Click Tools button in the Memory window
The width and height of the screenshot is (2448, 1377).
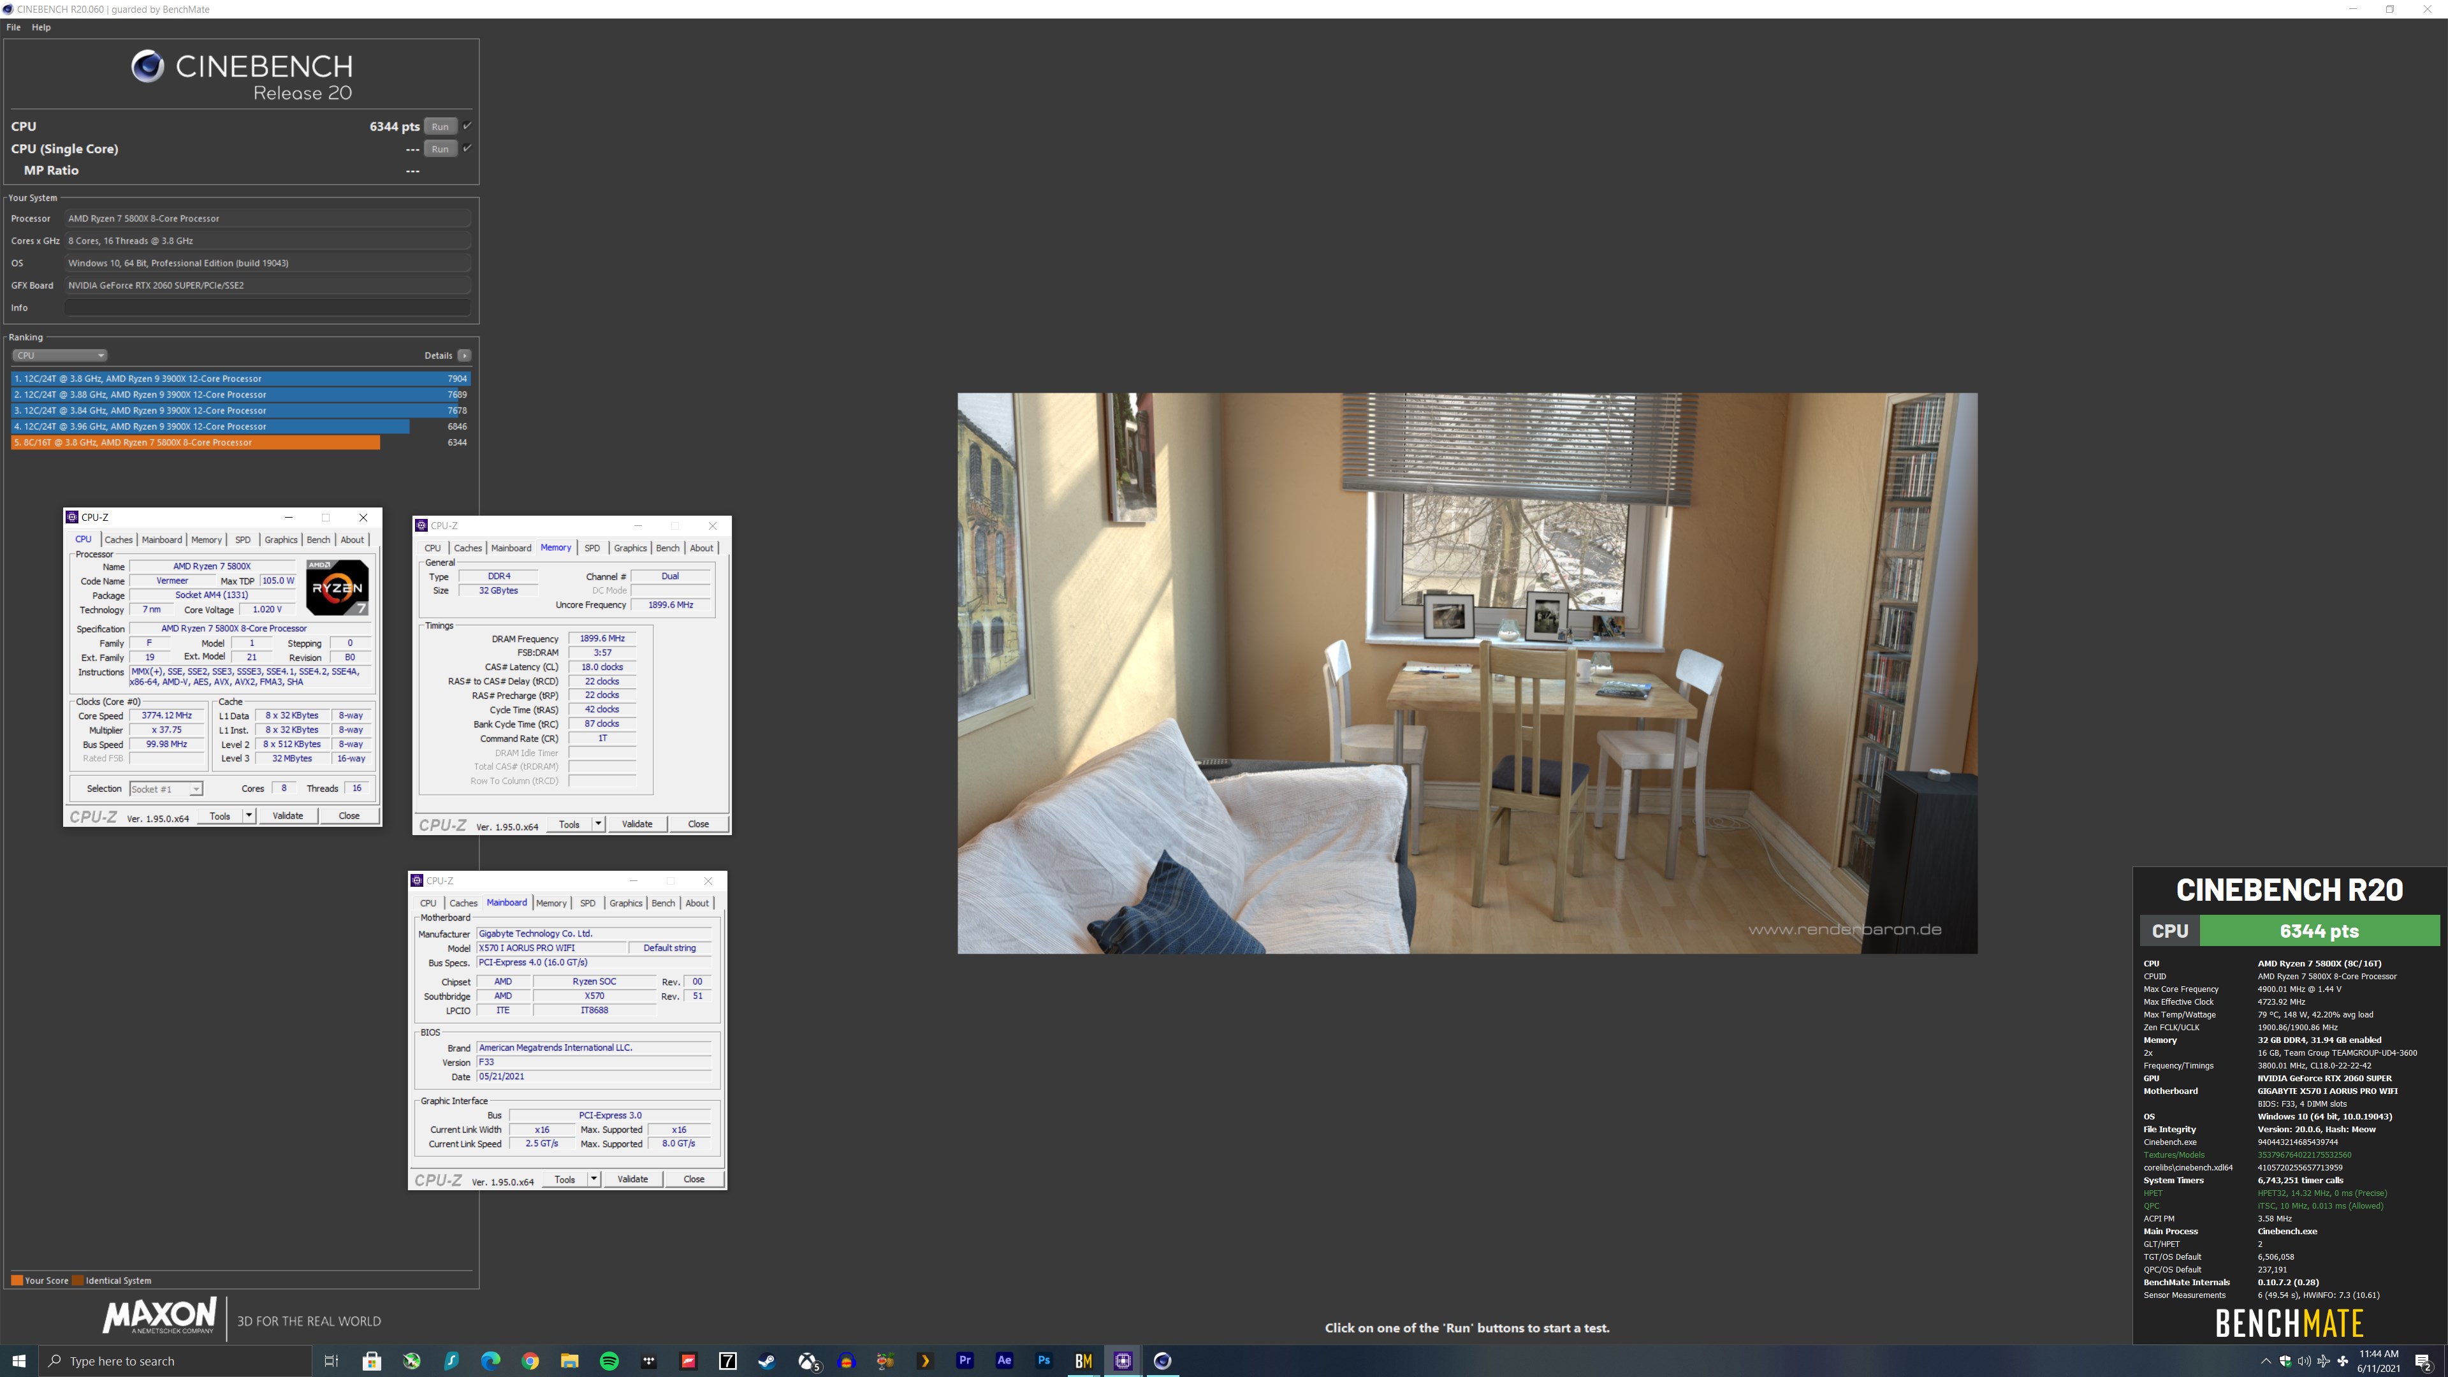pos(569,824)
